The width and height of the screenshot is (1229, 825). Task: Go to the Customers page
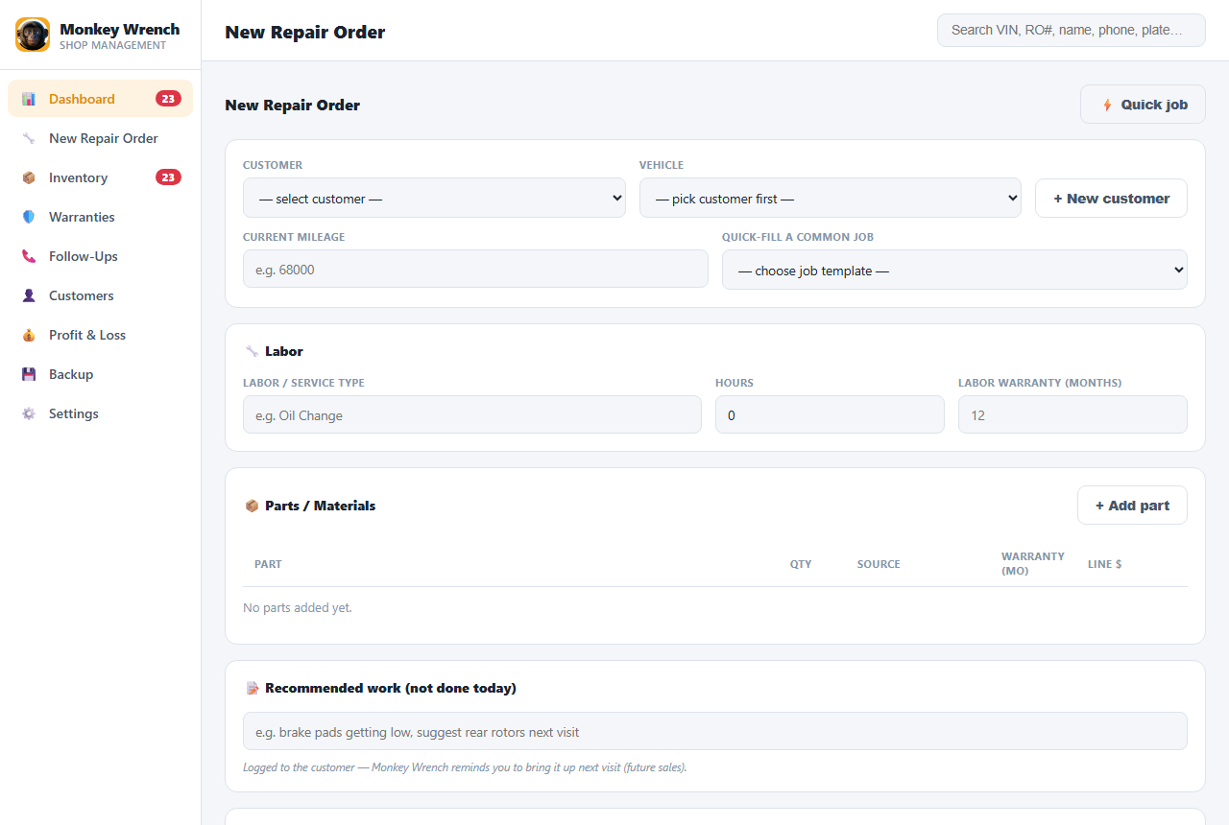coord(100,295)
